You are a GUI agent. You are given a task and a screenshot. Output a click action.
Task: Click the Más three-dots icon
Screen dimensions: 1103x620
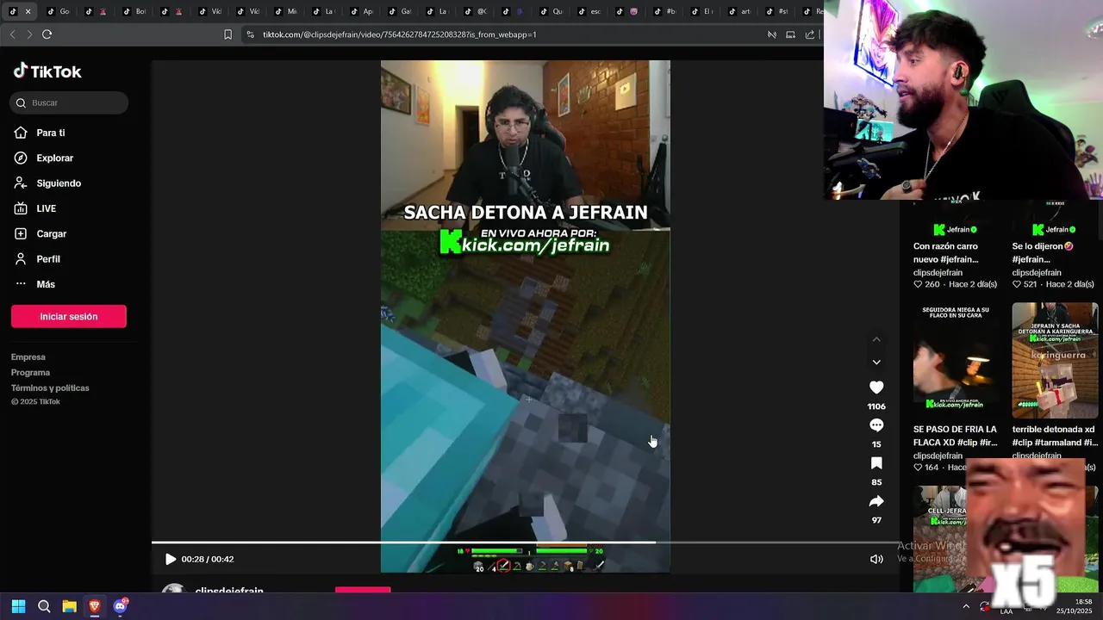21,283
